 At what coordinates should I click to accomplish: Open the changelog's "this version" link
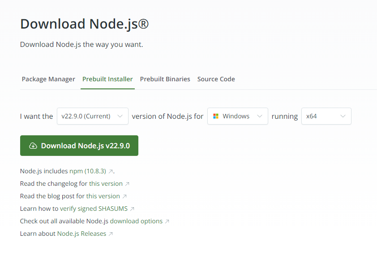coord(106,184)
